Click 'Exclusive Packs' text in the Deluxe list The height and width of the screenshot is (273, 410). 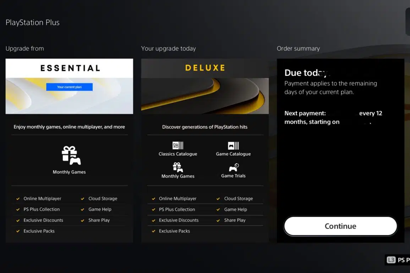point(174,231)
